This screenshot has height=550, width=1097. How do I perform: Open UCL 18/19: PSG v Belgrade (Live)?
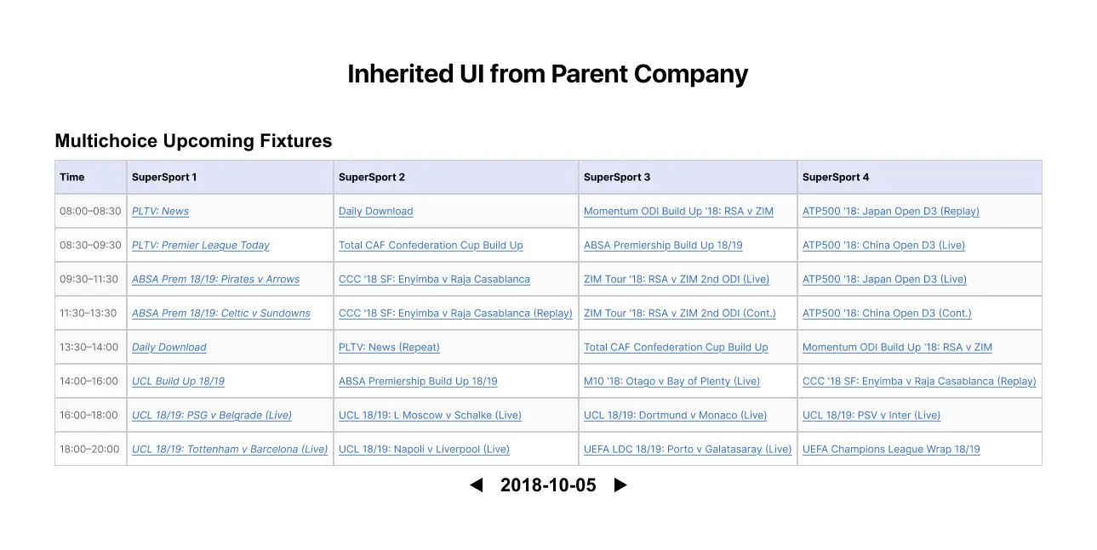tap(211, 415)
